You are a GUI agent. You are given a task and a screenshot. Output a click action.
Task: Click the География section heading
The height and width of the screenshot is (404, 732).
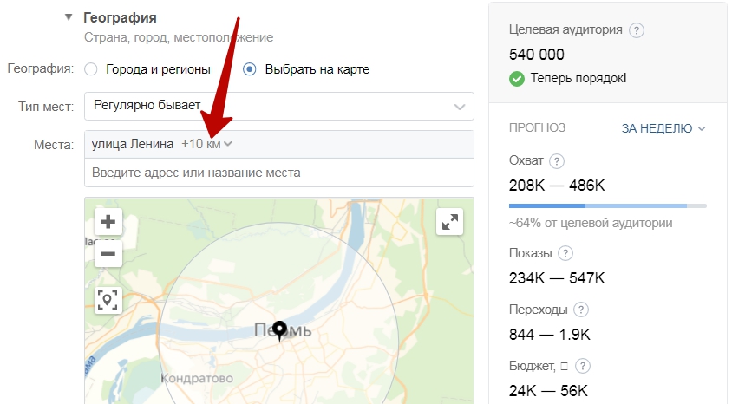pos(120,17)
